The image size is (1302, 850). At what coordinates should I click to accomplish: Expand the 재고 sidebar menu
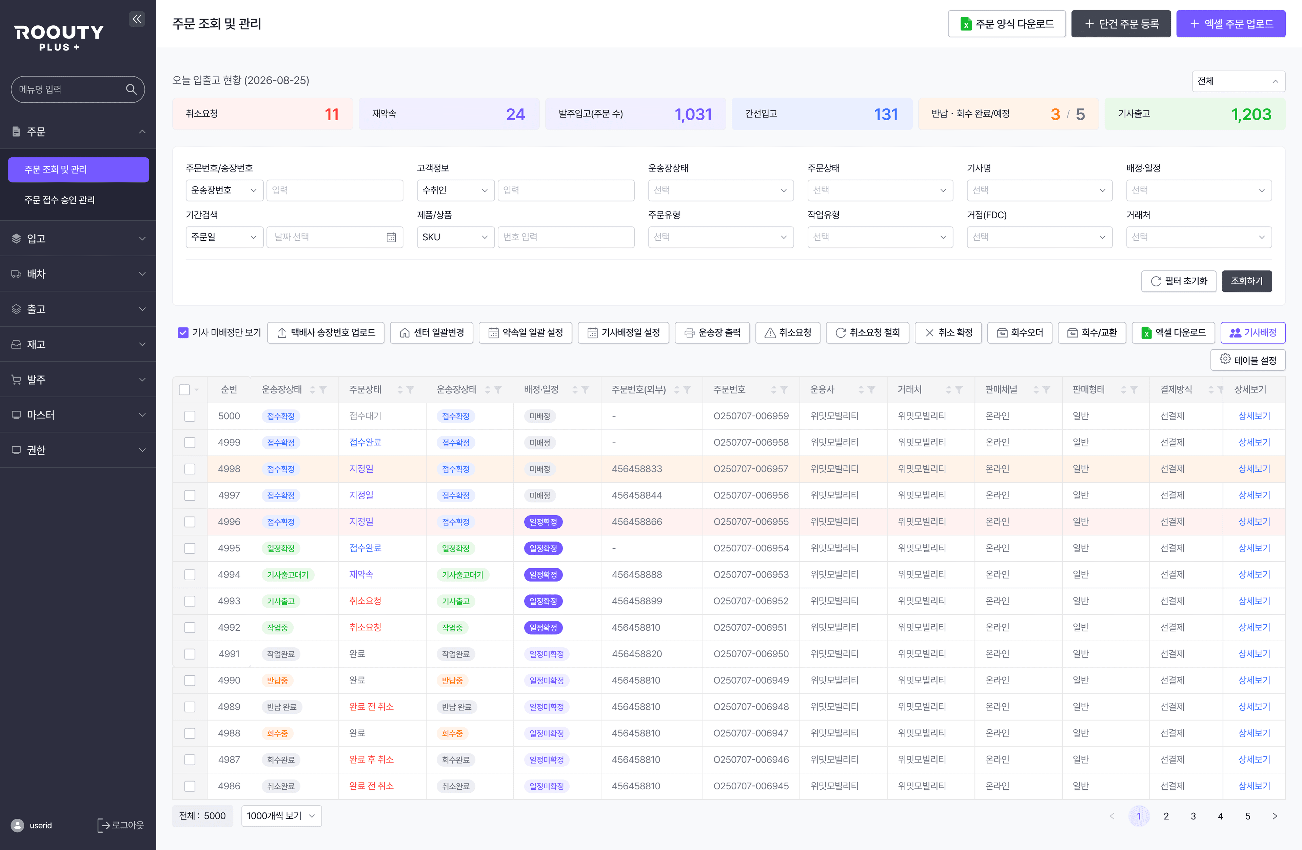[x=78, y=344]
